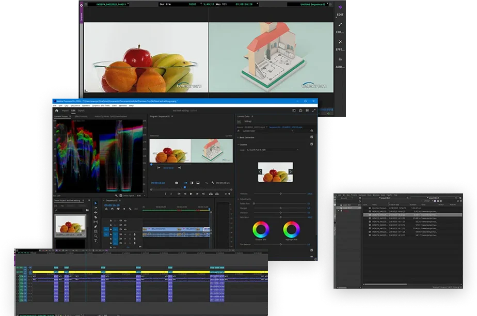
Task: Open the COLOR workspace in Avid
Action: tap(340, 28)
